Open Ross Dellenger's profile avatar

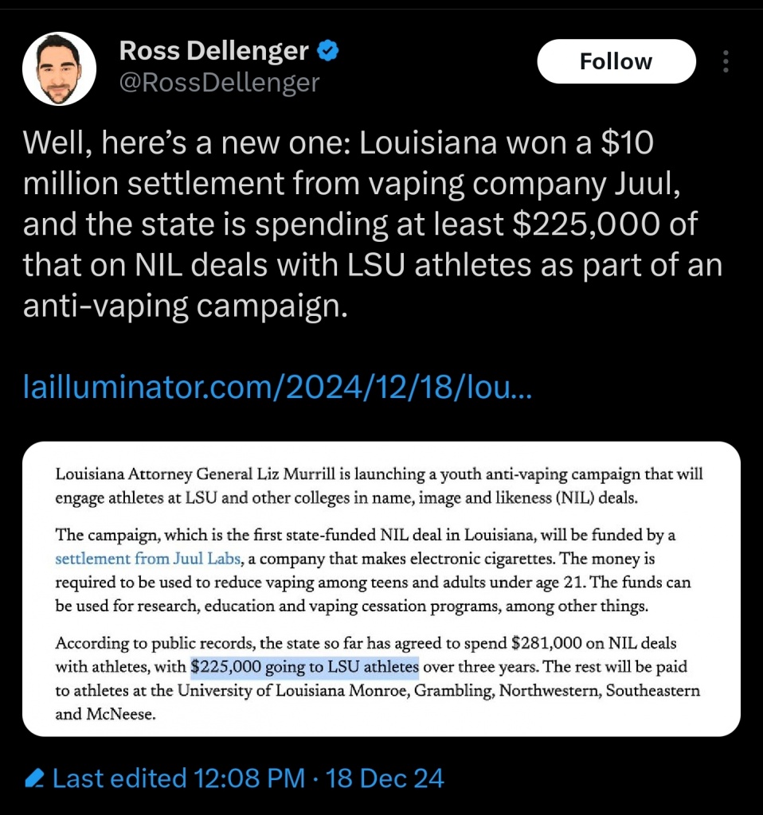point(59,69)
